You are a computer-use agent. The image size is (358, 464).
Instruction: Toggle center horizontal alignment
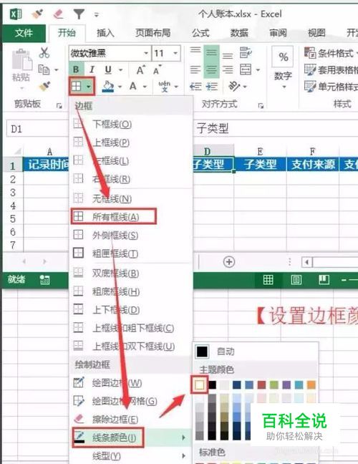pyautogui.click(x=211, y=70)
